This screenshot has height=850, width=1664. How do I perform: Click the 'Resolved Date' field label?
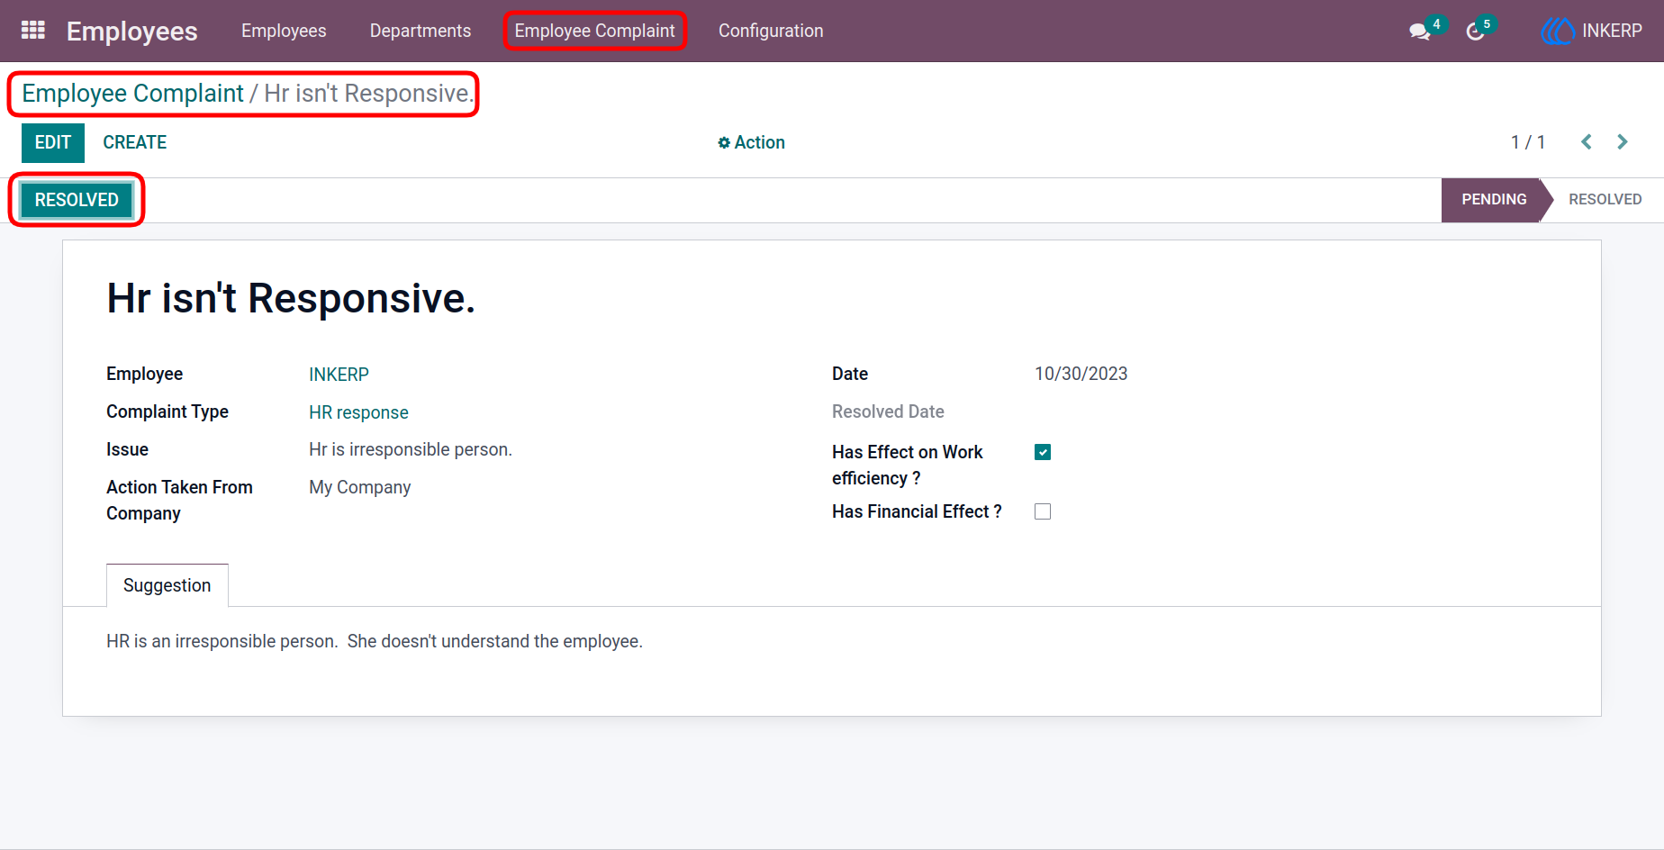point(888,411)
